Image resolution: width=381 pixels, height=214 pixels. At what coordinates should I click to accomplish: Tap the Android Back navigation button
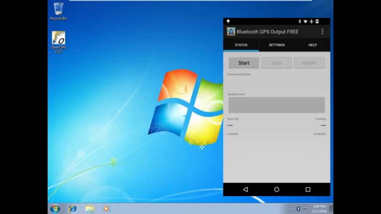click(246, 189)
